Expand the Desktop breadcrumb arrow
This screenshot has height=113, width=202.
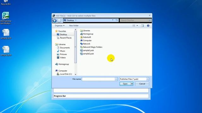[76, 20]
